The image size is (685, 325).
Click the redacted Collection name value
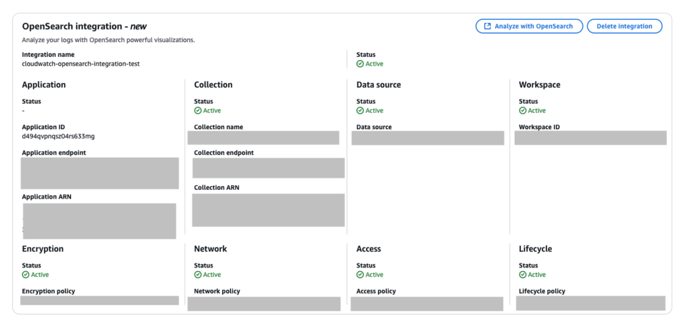(x=264, y=138)
